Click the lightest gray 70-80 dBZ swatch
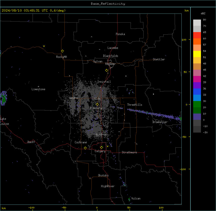216x211 pixels. [197, 23]
